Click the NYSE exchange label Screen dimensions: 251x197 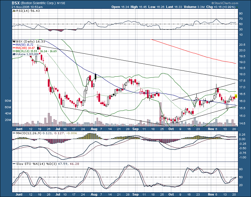pos(61,3)
